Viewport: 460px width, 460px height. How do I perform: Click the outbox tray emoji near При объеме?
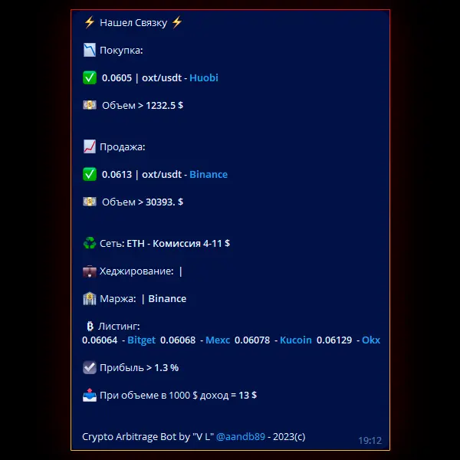(x=90, y=395)
